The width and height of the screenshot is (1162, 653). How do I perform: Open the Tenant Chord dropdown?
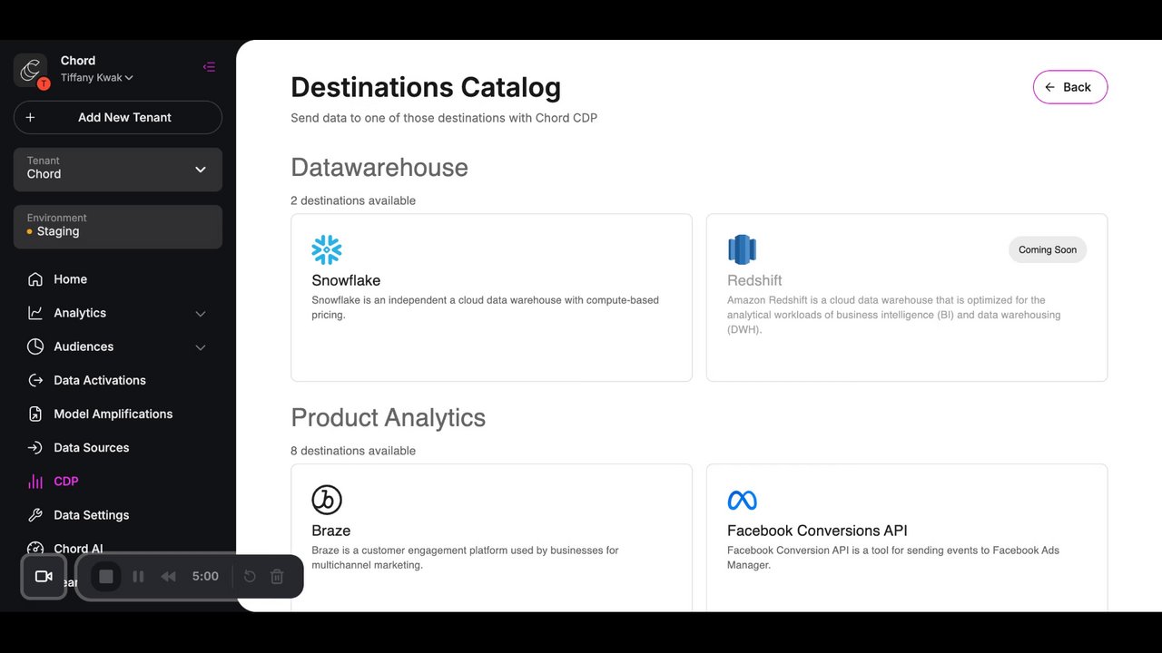(x=118, y=170)
